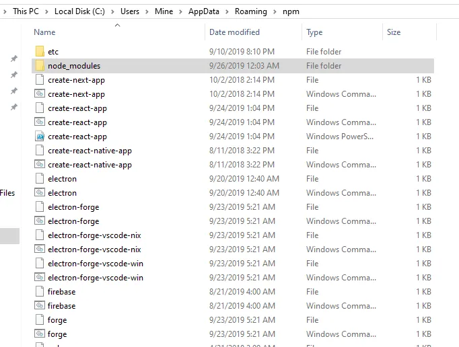This screenshot has width=459, height=347.
Task: Navigate to Local Disk (C:) breadcrumb
Action: pos(79,11)
